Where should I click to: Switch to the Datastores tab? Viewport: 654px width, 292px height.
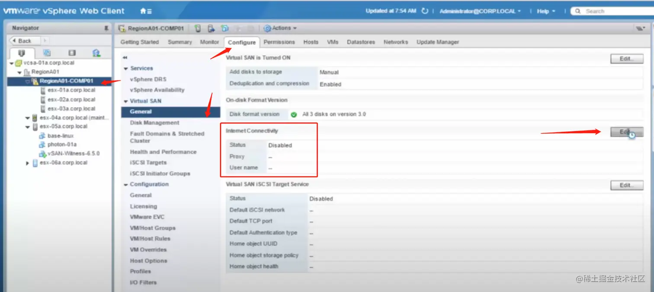tap(361, 42)
